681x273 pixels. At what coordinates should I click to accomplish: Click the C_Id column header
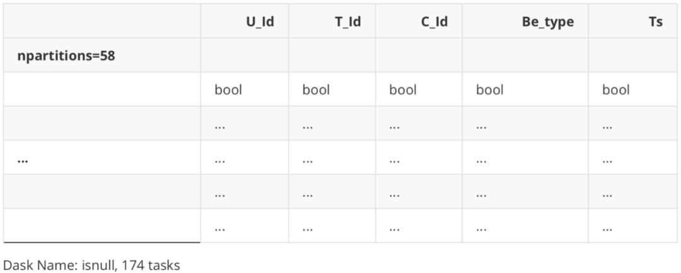(434, 22)
